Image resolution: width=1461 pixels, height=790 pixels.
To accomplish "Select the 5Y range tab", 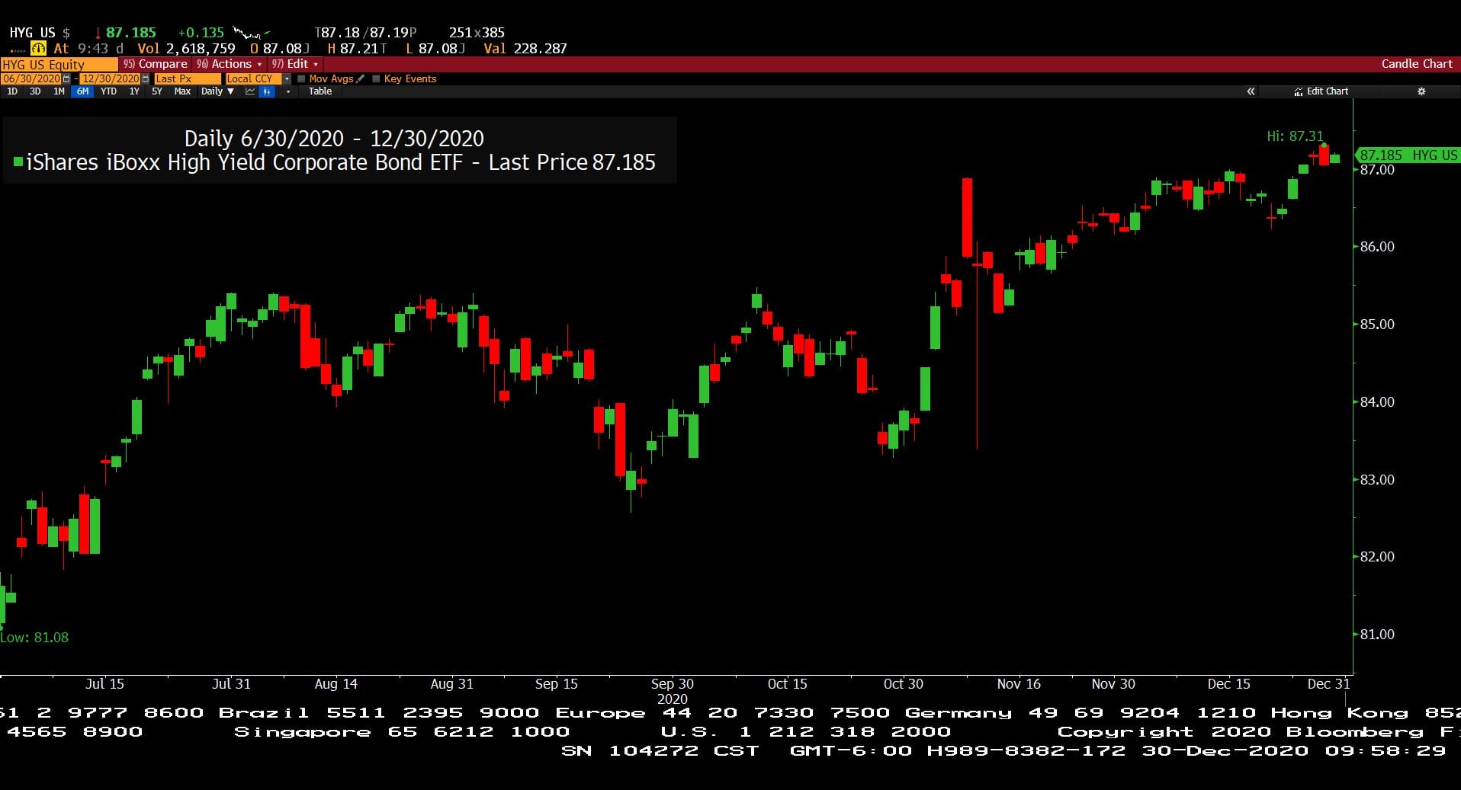I will [157, 91].
